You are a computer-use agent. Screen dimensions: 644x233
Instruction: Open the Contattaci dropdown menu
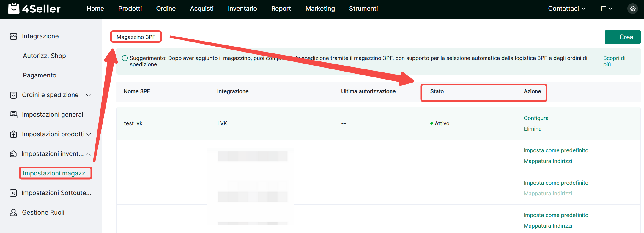pos(566,9)
